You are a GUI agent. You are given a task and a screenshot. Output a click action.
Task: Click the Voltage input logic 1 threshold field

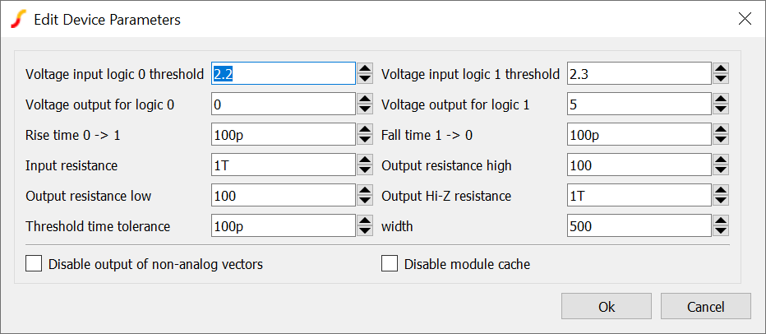click(638, 74)
